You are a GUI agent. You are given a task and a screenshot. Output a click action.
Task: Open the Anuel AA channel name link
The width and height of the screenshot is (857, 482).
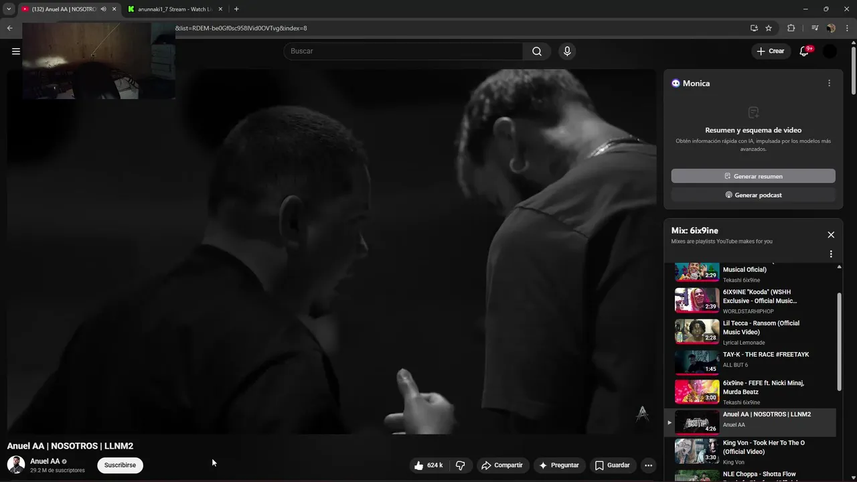tap(45, 461)
